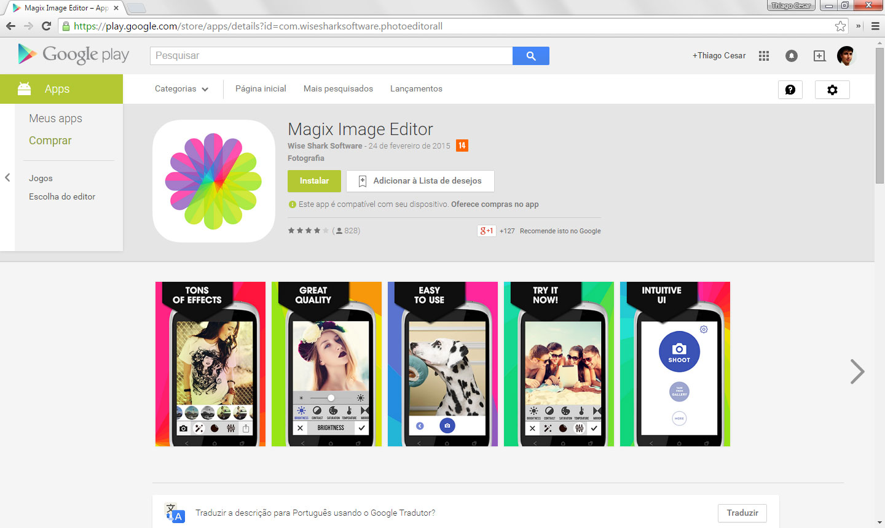Click the Google+ share icon
The image size is (885, 528).
[819, 56]
